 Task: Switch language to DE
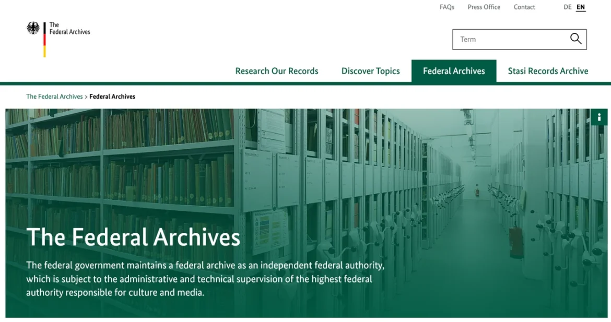click(x=568, y=7)
